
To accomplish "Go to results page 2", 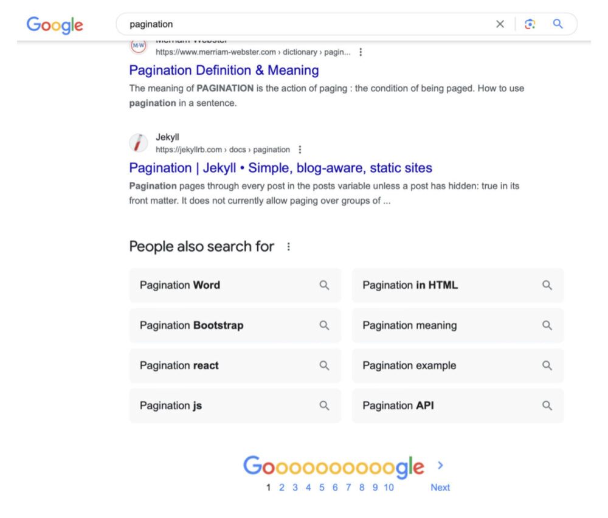I will [x=282, y=488].
